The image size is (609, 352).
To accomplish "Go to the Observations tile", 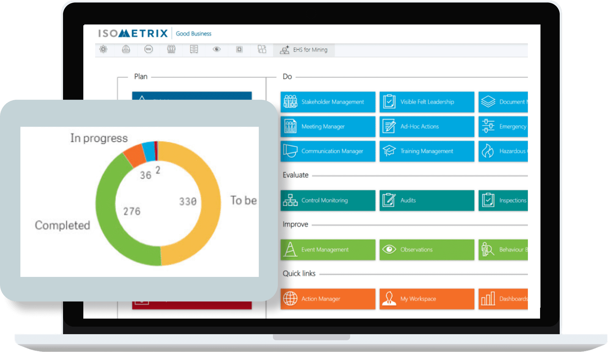I will [x=427, y=250].
